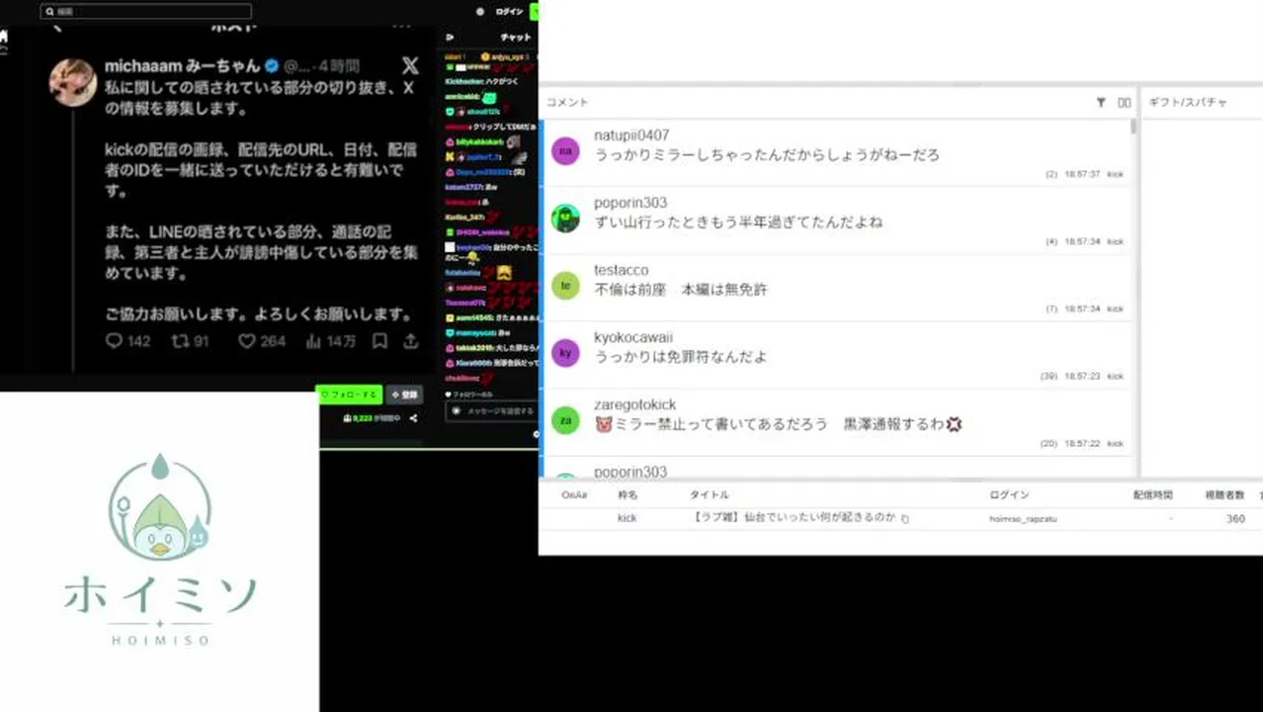Click the chat message input field
Image resolution: width=1263 pixels, height=712 pixels.
[491, 410]
